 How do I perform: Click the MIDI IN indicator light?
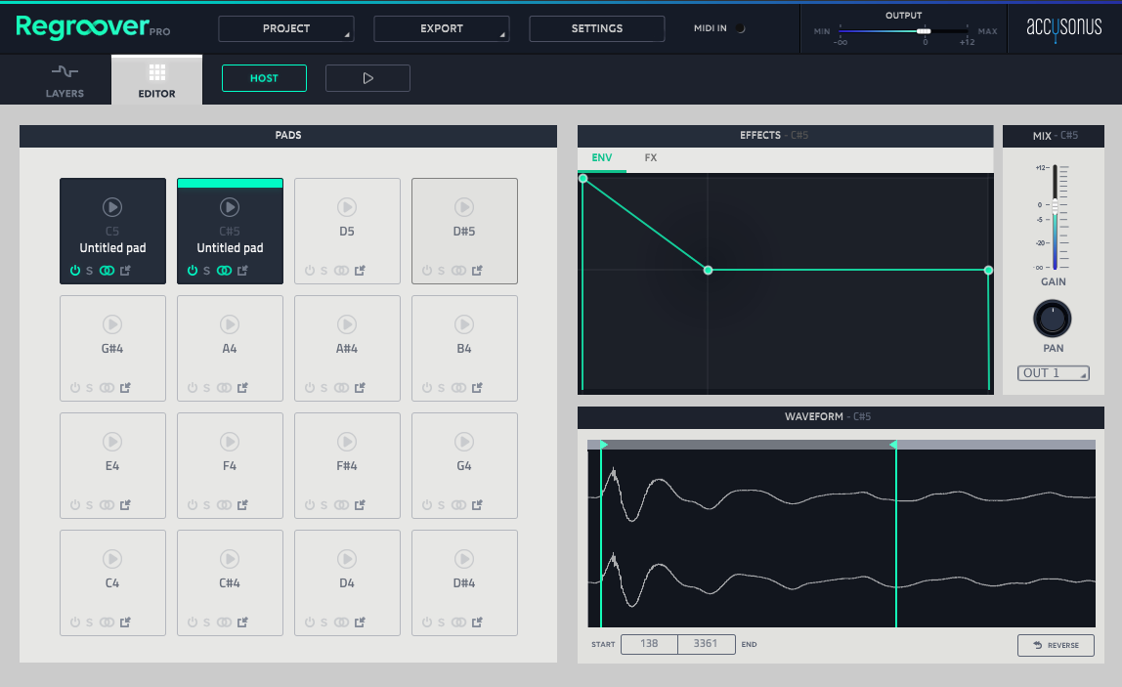(x=741, y=28)
